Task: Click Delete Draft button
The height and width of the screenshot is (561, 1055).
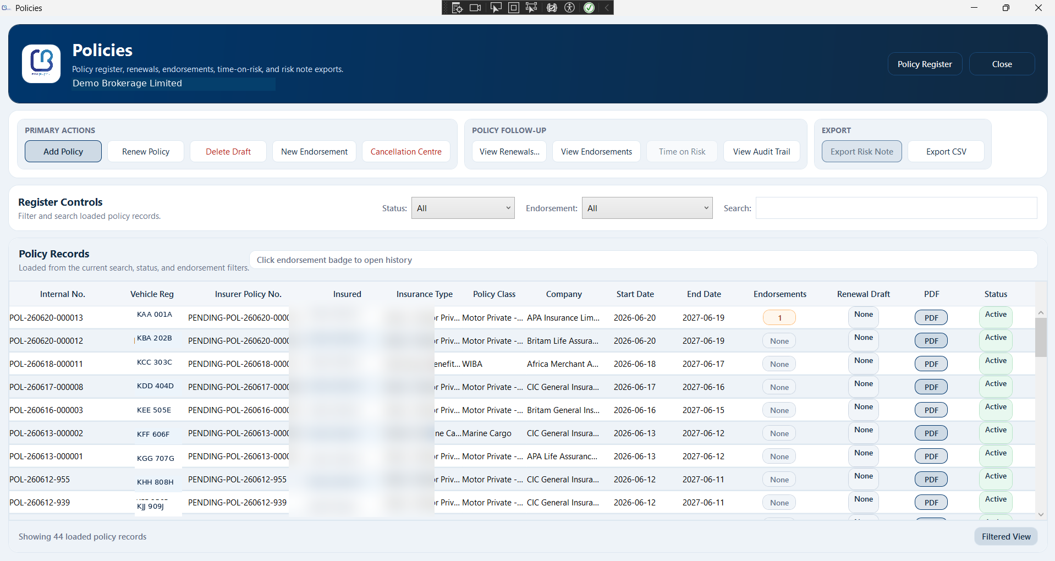Action: [x=228, y=151]
